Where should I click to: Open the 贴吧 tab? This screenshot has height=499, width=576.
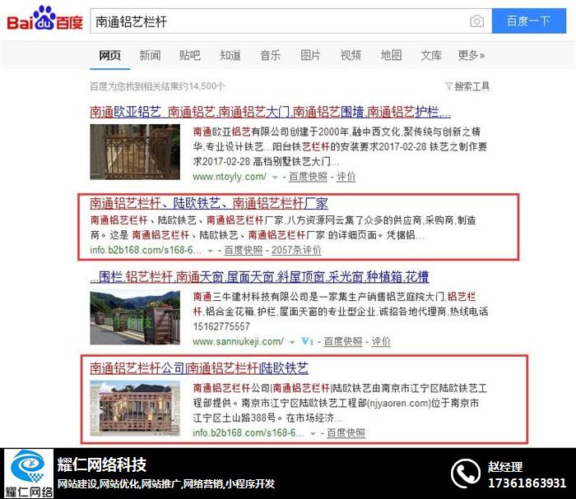click(x=190, y=55)
